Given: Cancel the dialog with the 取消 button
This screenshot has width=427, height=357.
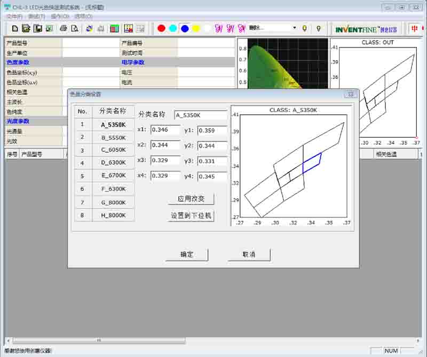Looking at the screenshot, I should click(x=249, y=255).
